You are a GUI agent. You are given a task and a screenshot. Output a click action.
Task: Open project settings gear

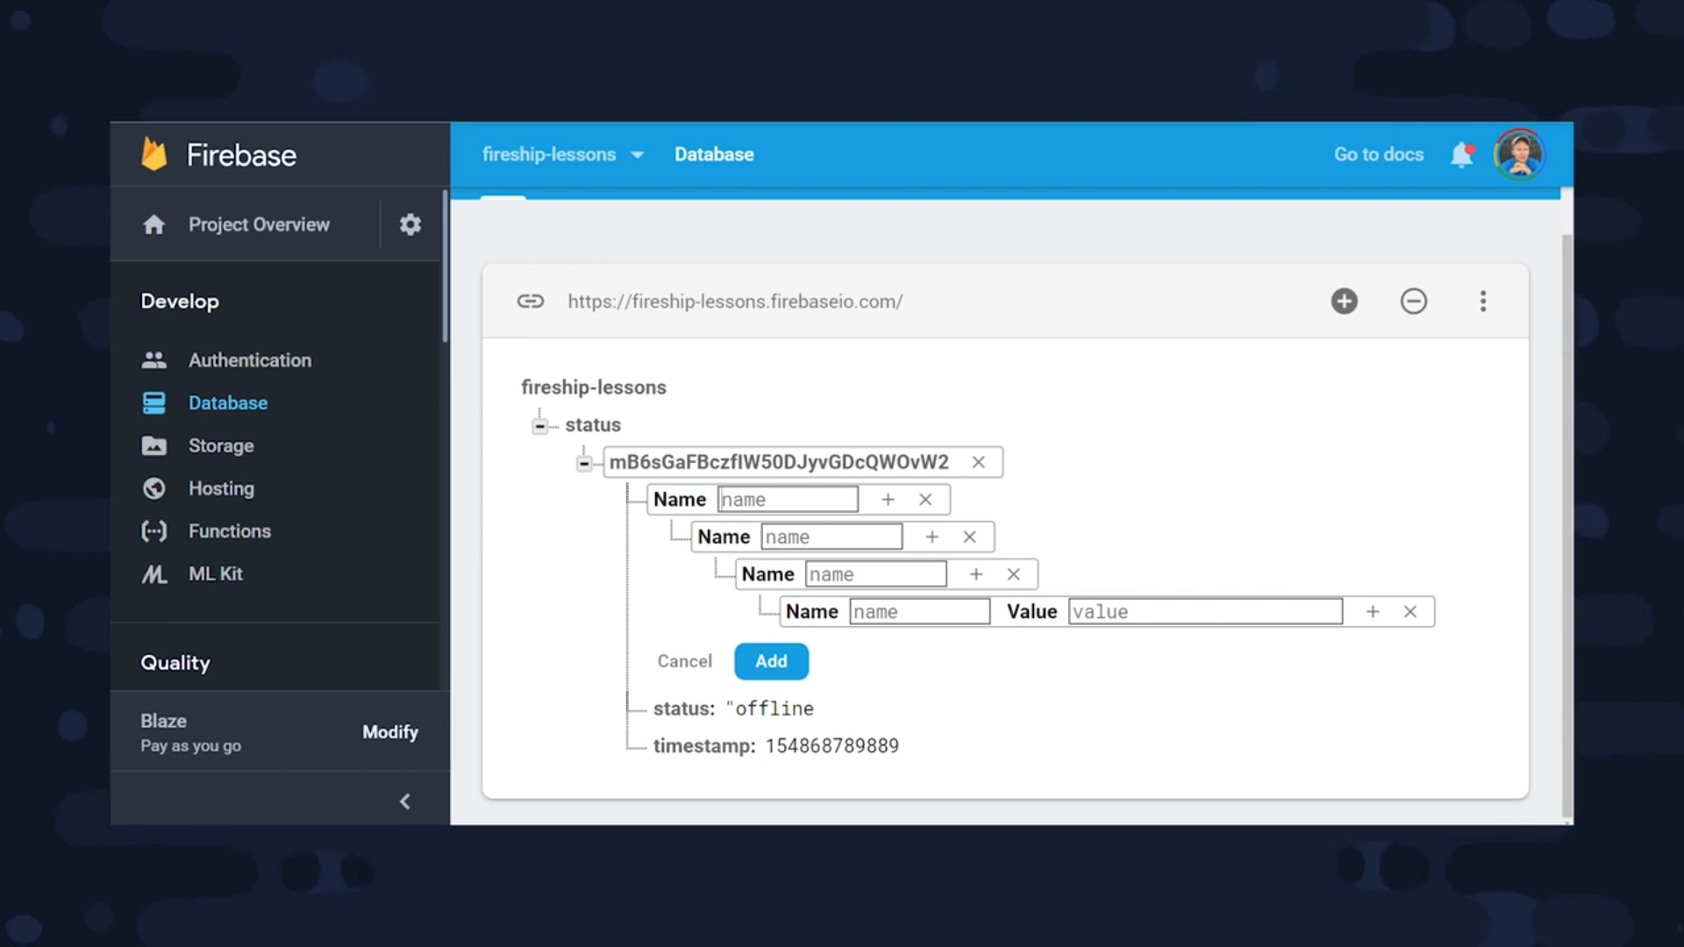point(410,224)
